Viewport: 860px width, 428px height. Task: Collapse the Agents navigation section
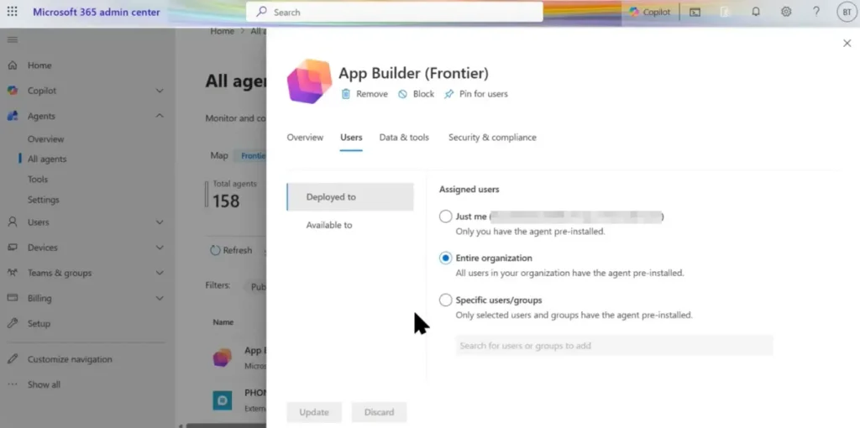(160, 117)
